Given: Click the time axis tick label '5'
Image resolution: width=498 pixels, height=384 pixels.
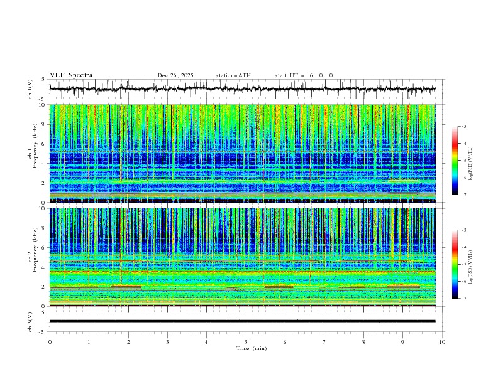Looking at the screenshot, I should pyautogui.click(x=246, y=342).
